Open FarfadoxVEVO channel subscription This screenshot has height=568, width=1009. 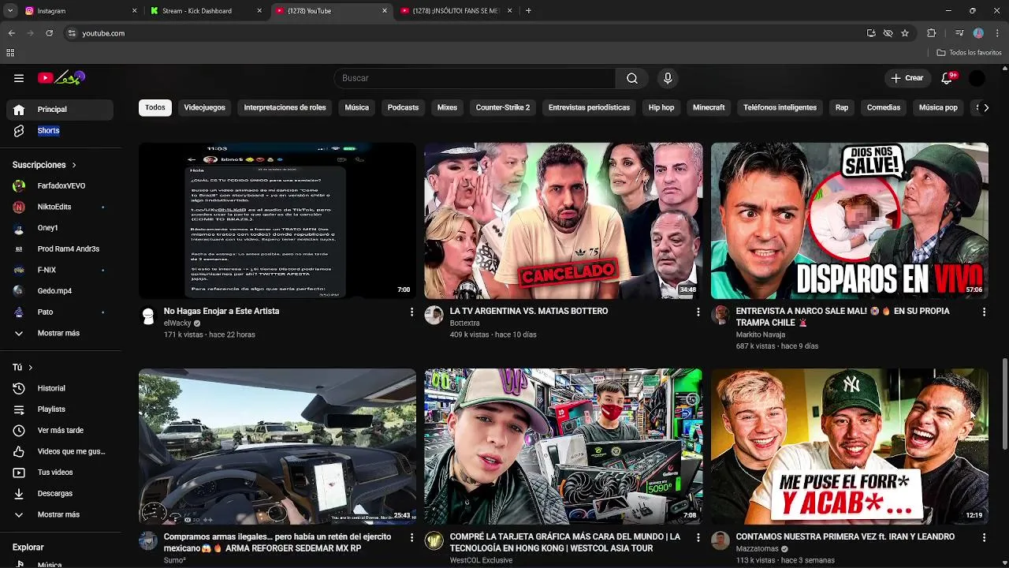click(x=60, y=186)
